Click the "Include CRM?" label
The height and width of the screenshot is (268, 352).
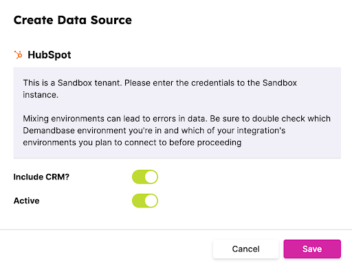click(x=41, y=177)
